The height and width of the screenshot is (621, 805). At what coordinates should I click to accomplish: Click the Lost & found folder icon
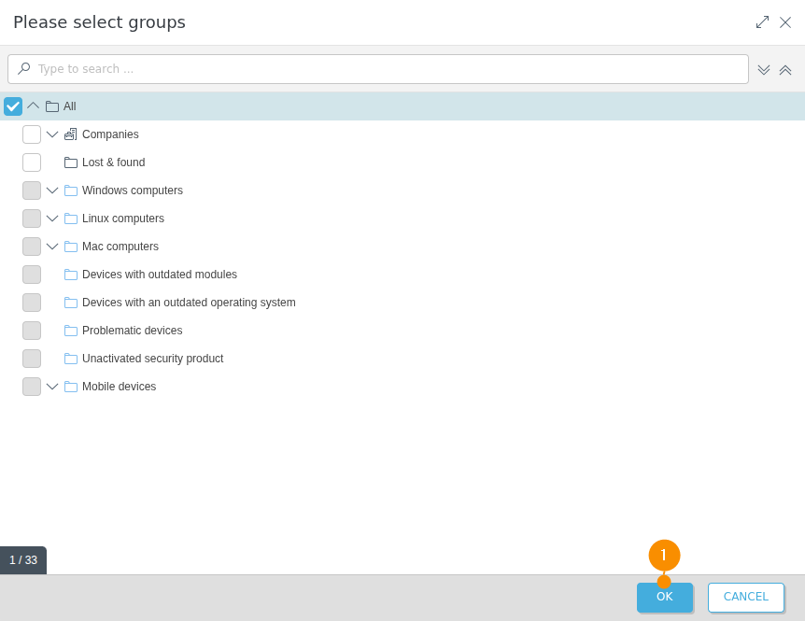71,162
